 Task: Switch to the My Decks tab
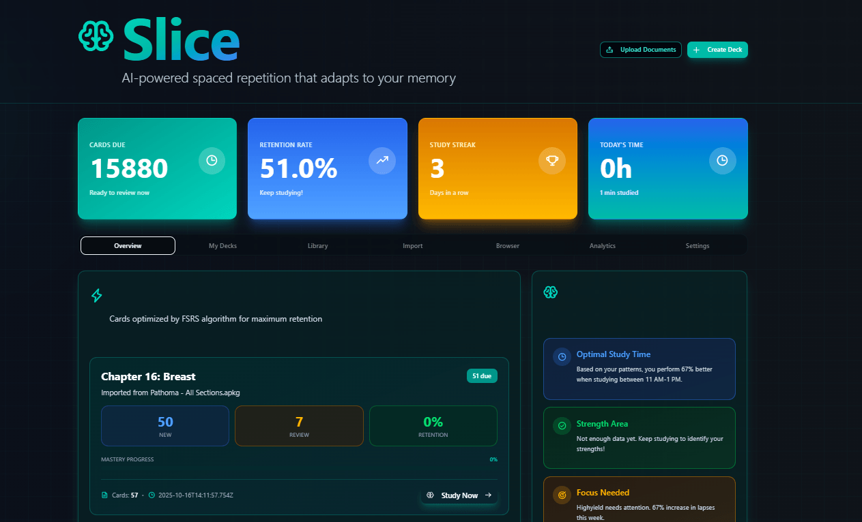click(222, 245)
